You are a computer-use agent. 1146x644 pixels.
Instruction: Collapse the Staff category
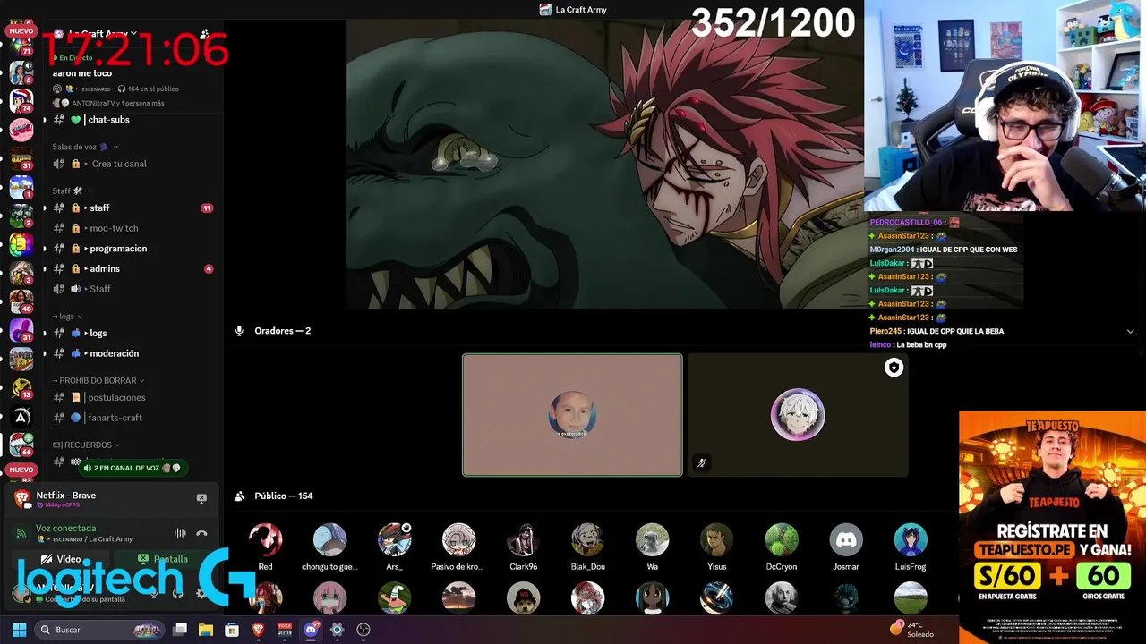72,191
